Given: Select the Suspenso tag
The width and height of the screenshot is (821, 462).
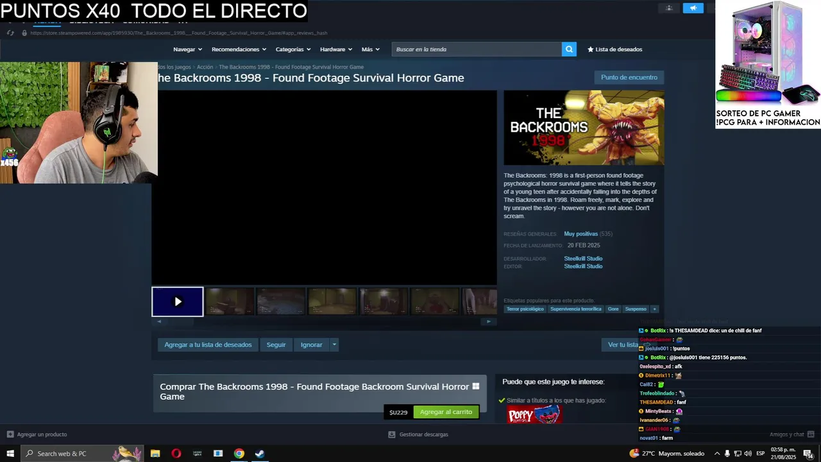Looking at the screenshot, I should [x=636, y=309].
